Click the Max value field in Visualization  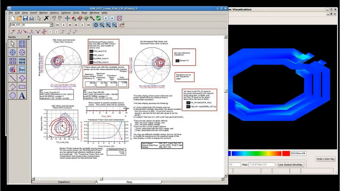coord(262,165)
